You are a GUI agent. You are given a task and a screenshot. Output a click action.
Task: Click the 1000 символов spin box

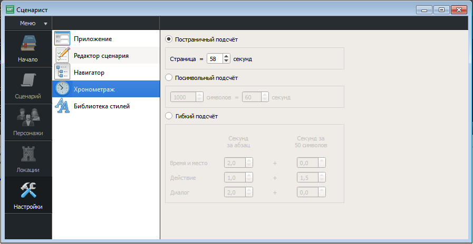187,97
